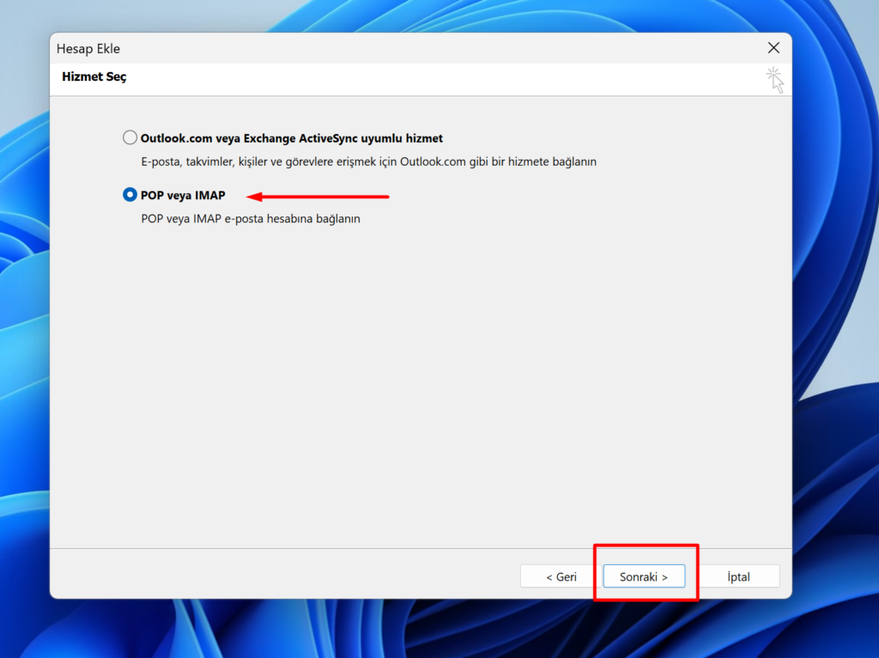
Task: Click the Outlook.com service description text
Action: [x=368, y=161]
